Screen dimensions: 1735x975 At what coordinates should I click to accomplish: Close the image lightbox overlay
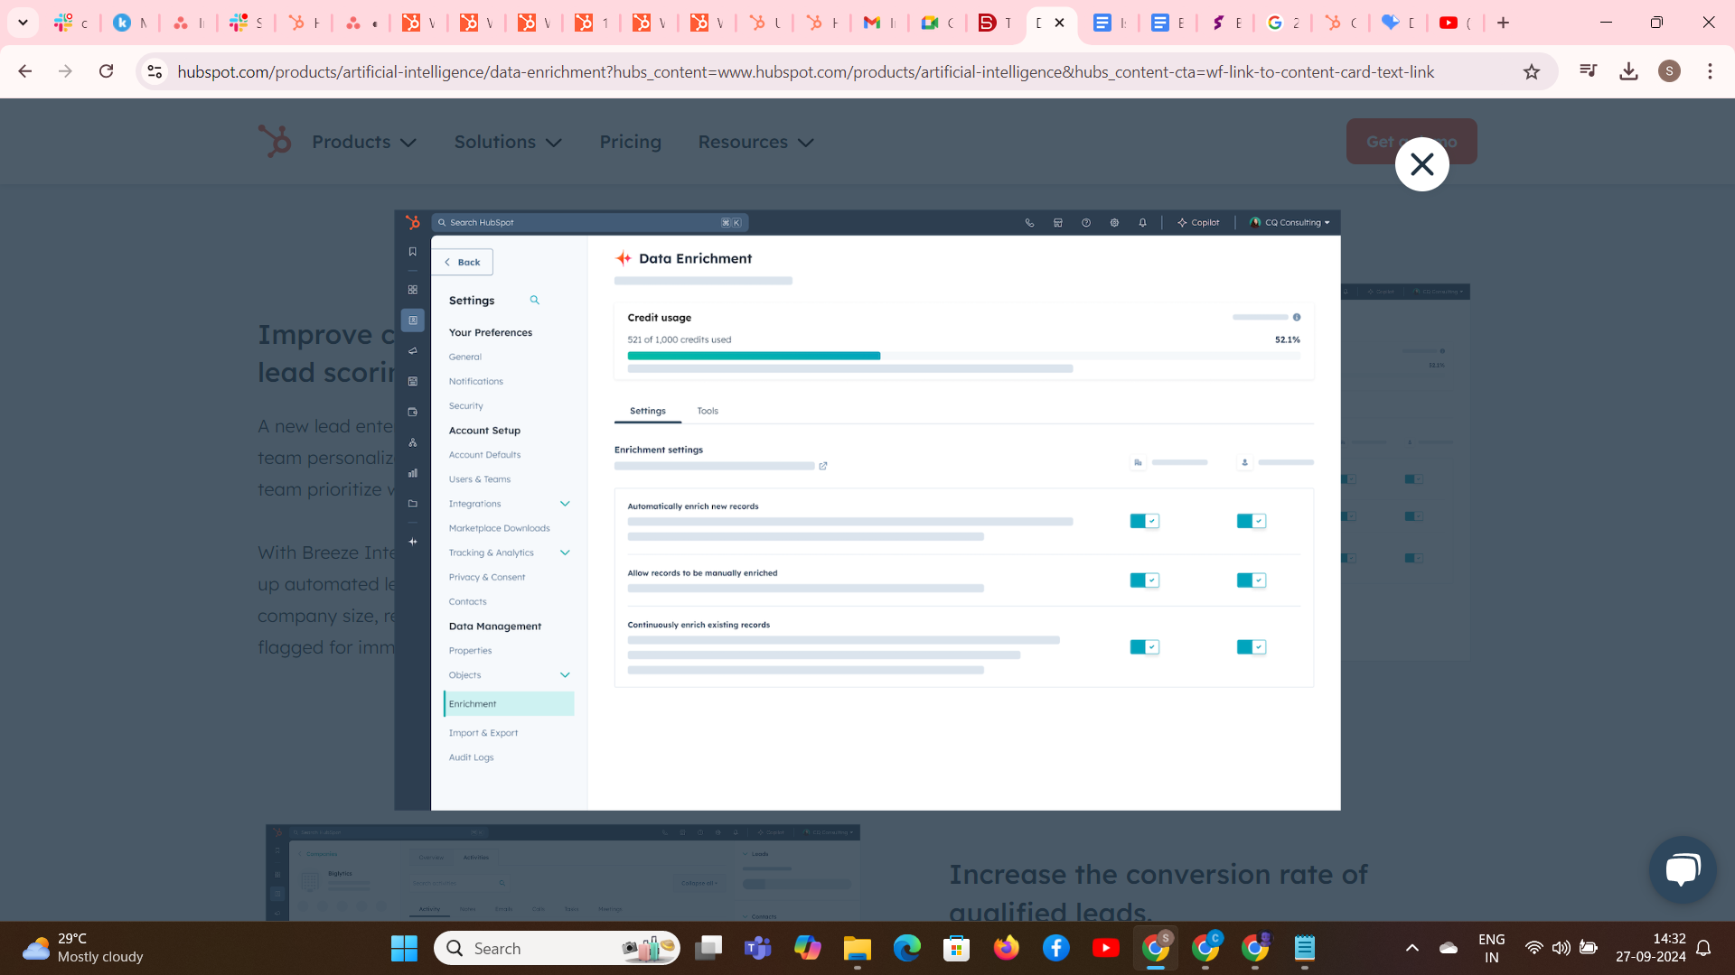pos(1421,164)
